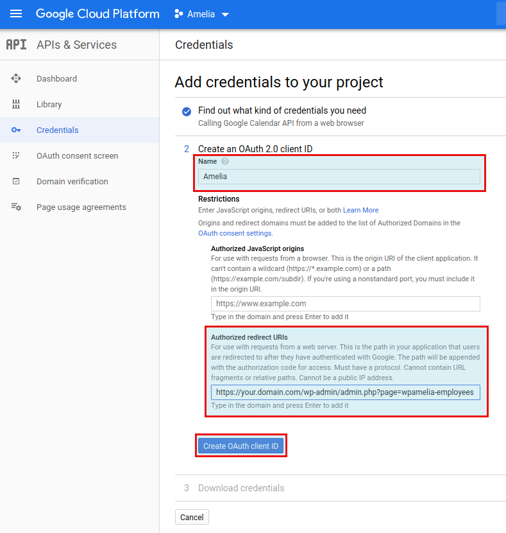
Task: Open the OAuth consent settings link
Action: pos(235,233)
